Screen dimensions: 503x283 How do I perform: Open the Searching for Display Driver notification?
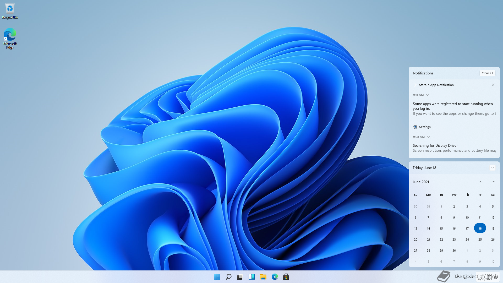pos(454,148)
